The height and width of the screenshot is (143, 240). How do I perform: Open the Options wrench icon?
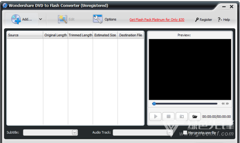pyautogui.click(x=98, y=19)
